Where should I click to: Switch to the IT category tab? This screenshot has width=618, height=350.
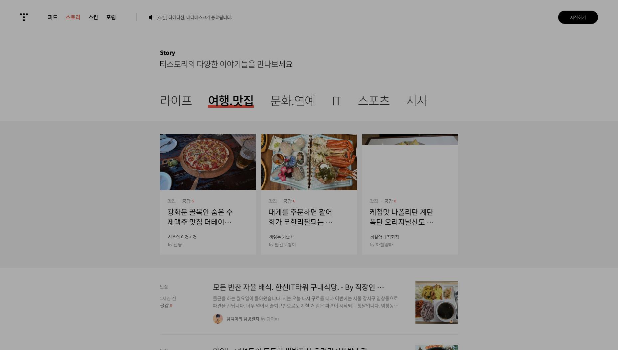337,100
